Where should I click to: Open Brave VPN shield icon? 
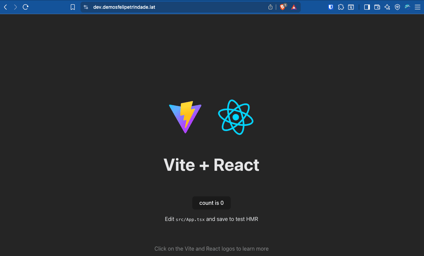click(x=397, y=7)
